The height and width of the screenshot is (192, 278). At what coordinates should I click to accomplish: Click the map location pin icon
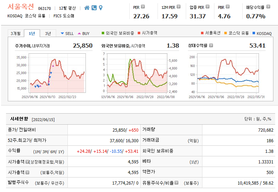(101, 8)
